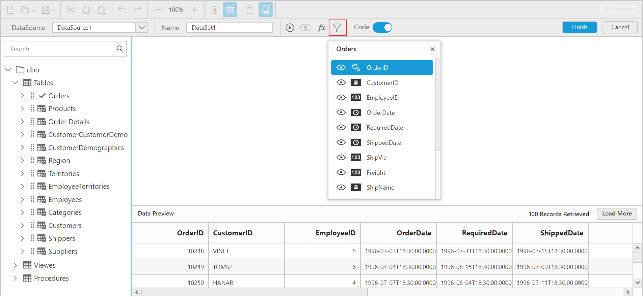Hide the CustomerID column via eye icon
Screen dimensions: 643x297
[341, 82]
